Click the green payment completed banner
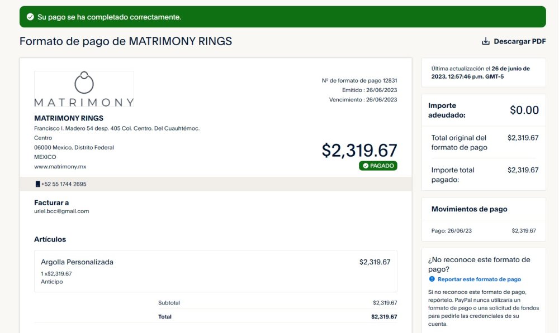Viewport: 559px width, 333px height. click(283, 17)
